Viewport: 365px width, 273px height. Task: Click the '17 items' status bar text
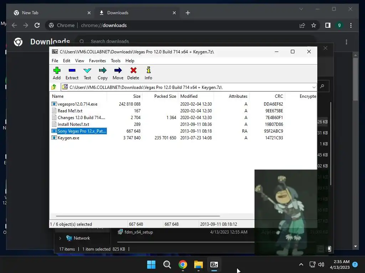coord(67,249)
